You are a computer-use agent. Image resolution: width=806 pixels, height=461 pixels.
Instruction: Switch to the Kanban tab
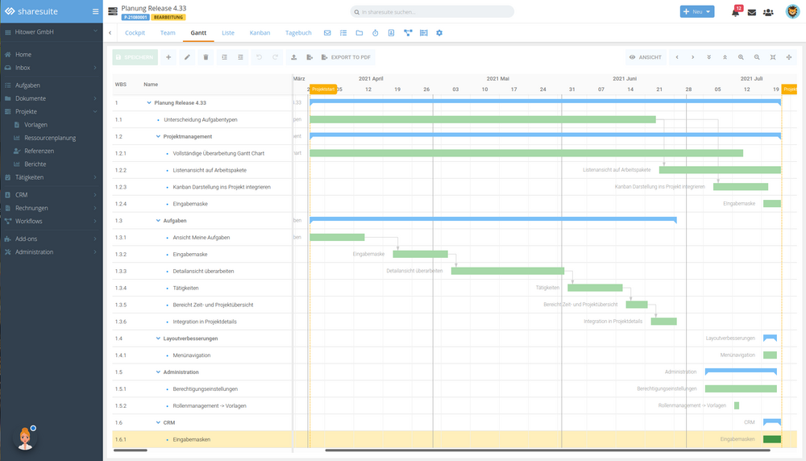pos(260,33)
